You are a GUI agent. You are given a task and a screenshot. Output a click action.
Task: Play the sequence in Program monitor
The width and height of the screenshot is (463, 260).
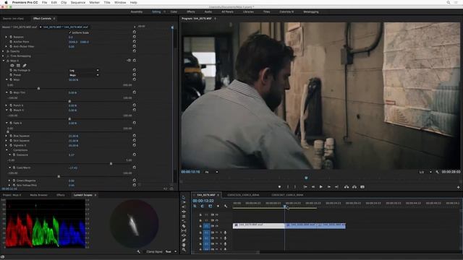[x=321, y=187]
